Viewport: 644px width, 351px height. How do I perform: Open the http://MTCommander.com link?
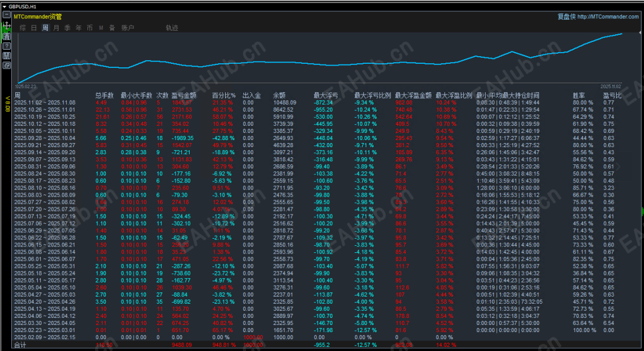pos(608,17)
